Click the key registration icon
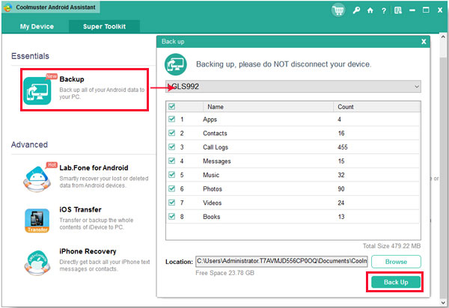 coord(356,10)
